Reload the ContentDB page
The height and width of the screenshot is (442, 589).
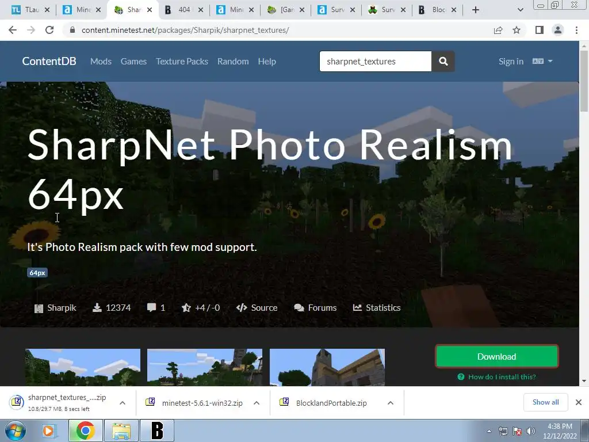coord(49,30)
